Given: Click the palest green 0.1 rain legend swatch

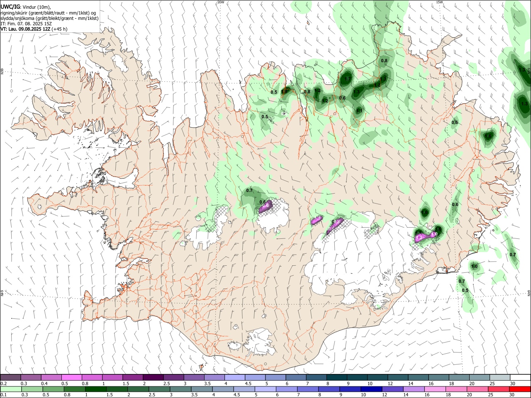Looking at the screenshot, I should tap(11, 389).
